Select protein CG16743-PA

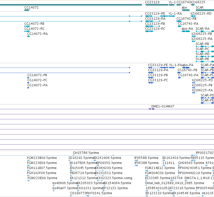180,78
